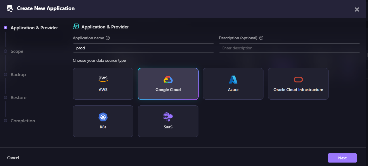Select the AWS card label
This screenshot has height=166, width=368.
[103, 90]
